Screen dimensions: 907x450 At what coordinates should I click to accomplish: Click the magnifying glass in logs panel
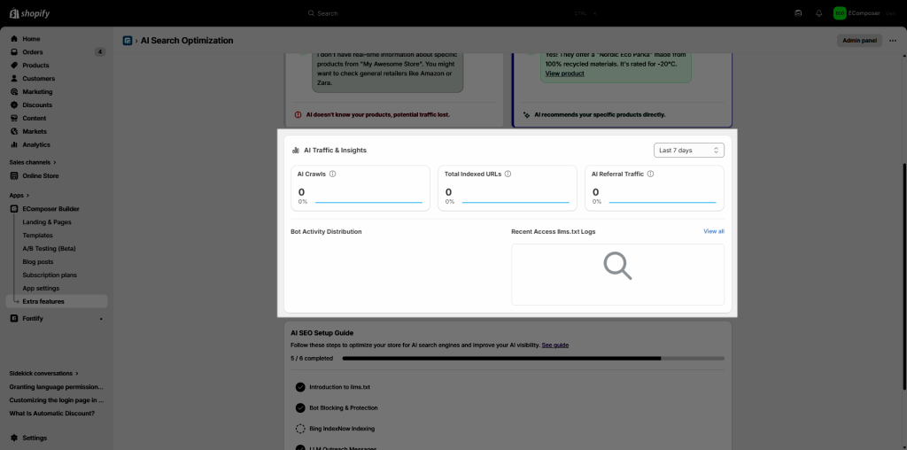(617, 266)
